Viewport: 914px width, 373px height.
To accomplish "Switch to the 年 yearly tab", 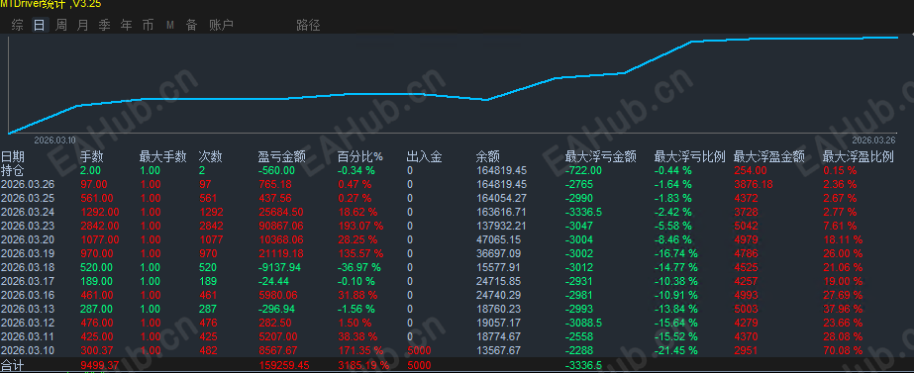I will 126,25.
